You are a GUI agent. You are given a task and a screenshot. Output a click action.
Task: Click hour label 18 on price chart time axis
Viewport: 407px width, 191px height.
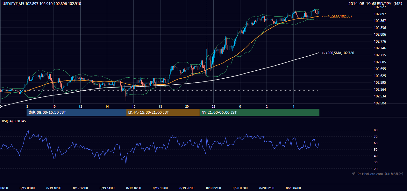click(160, 107)
